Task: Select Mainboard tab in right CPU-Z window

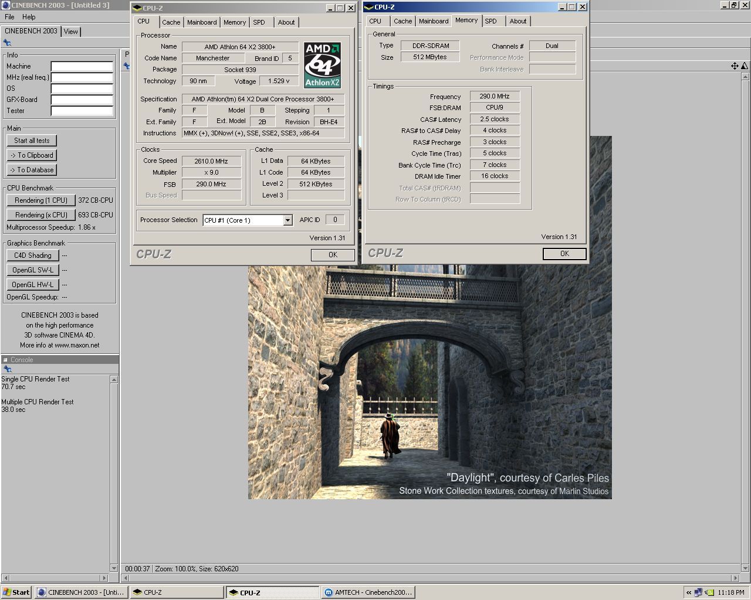Action: click(434, 21)
